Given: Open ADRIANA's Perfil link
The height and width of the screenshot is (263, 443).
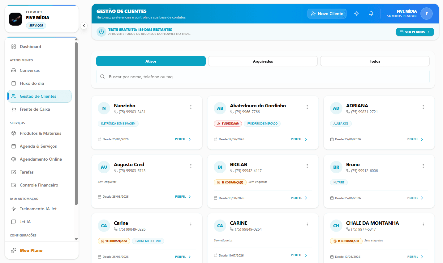Looking at the screenshot, I should click(x=415, y=139).
